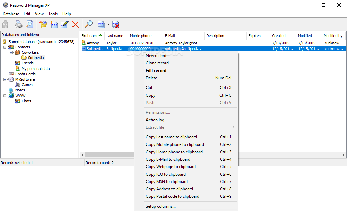Open the Edit menu

(x=27, y=14)
